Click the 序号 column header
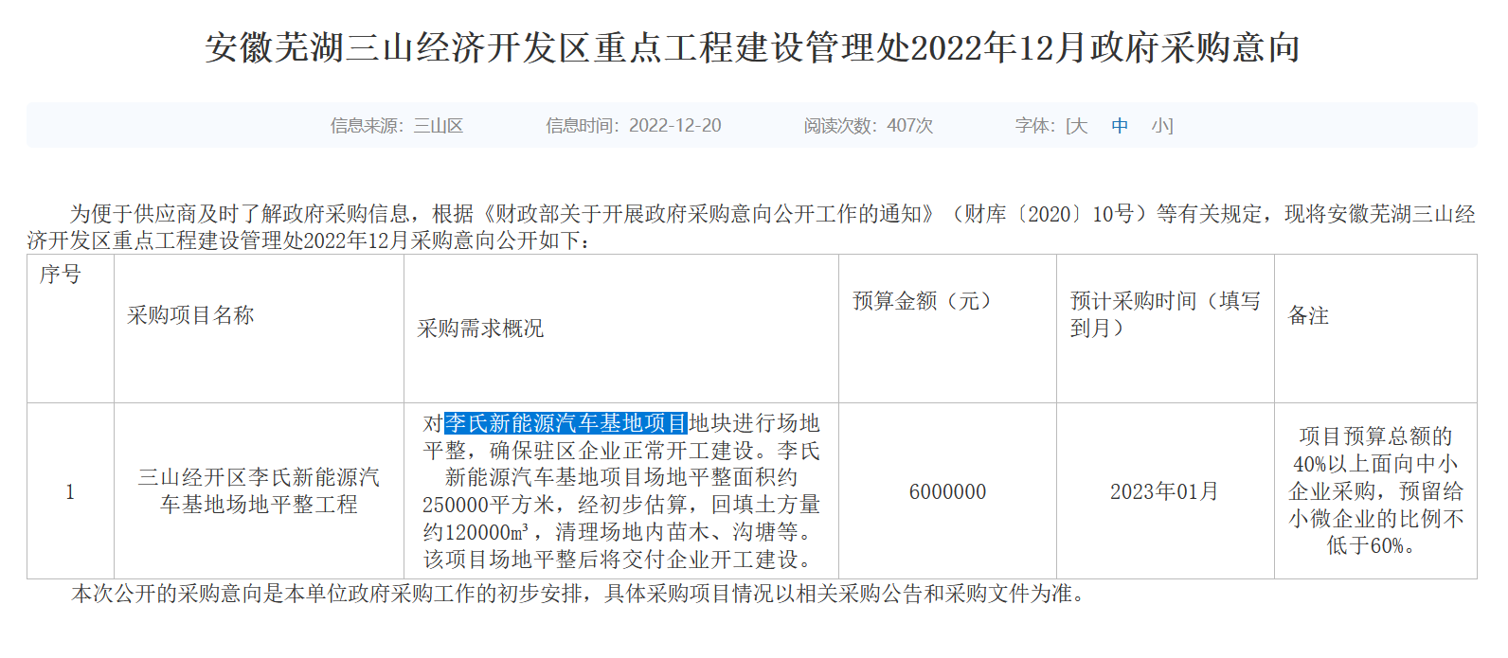Viewport: 1508px width, 658px height. pos(61,275)
